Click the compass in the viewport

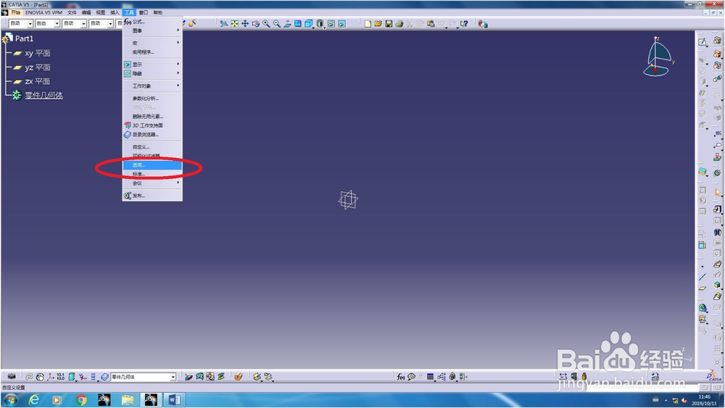[658, 57]
